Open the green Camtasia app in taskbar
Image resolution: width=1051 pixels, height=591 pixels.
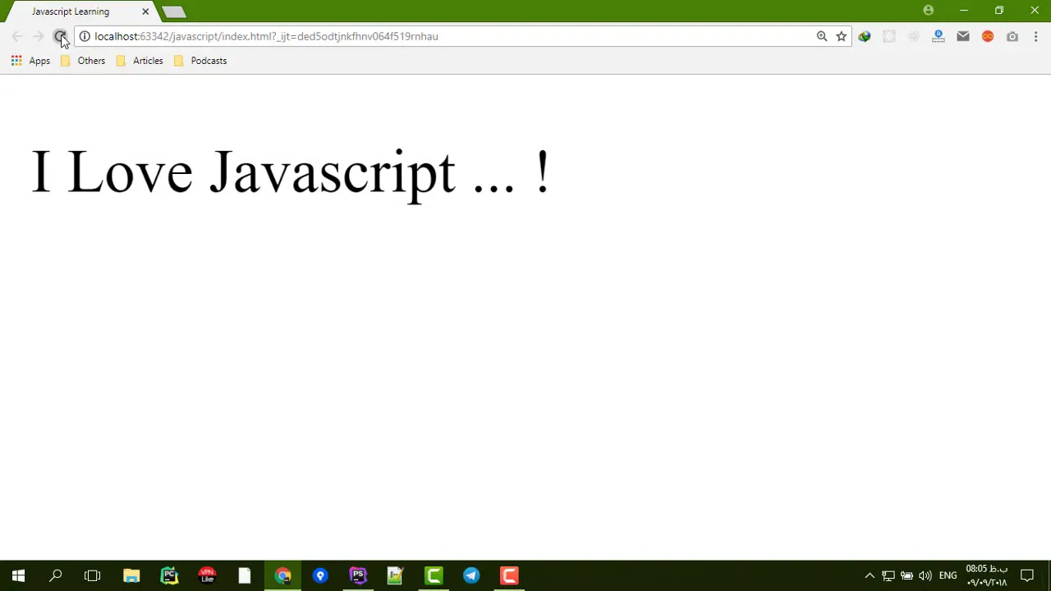(434, 575)
